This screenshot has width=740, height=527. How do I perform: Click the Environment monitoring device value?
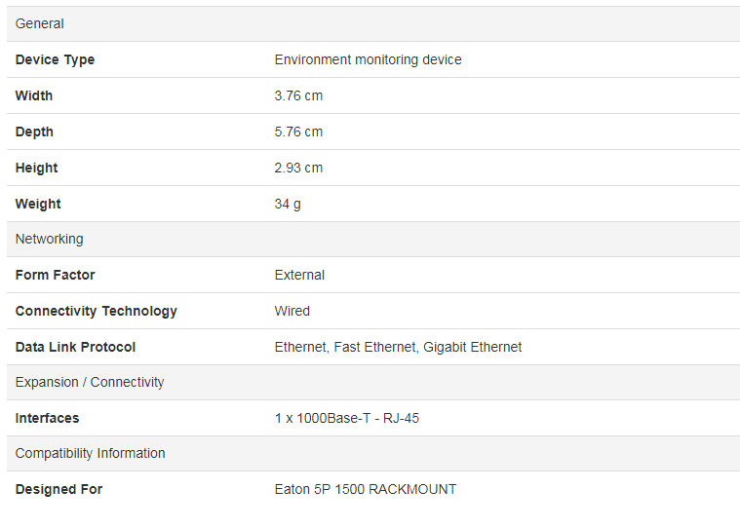(x=368, y=59)
